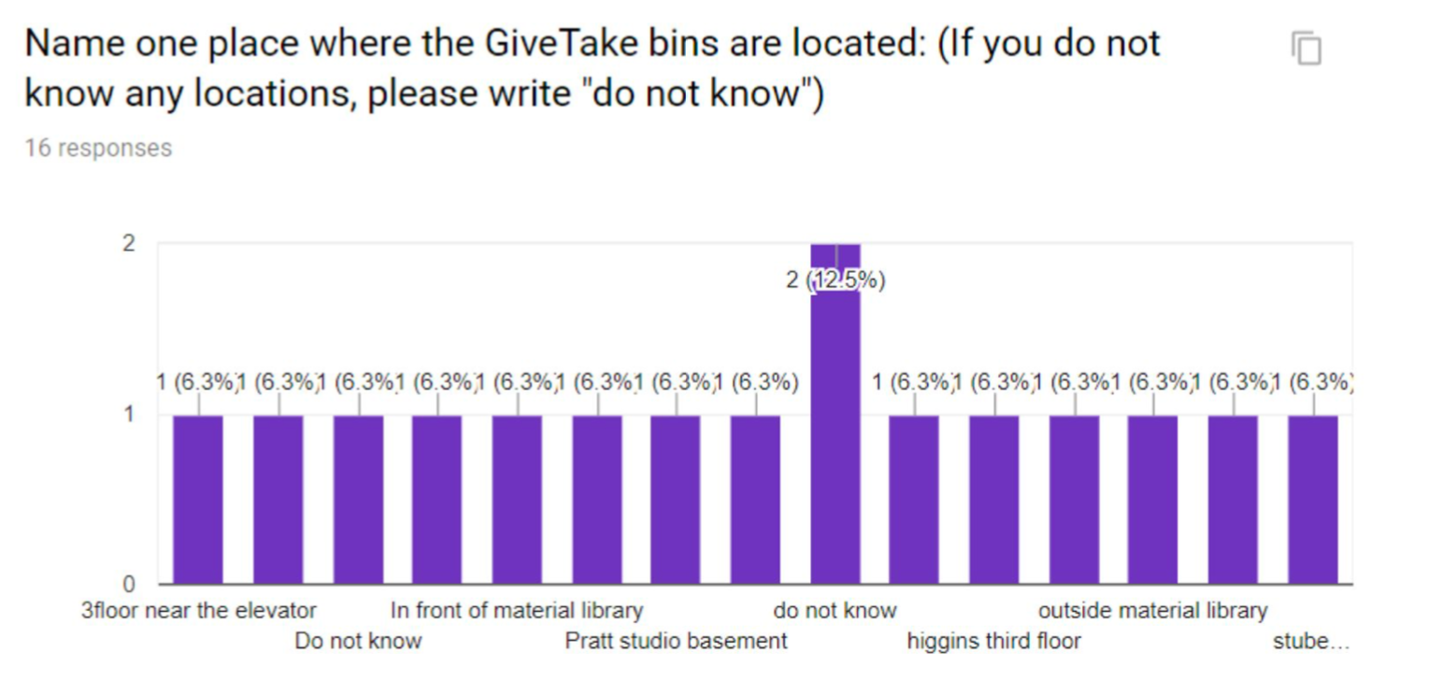Click the y-axis value '0'
The image size is (1441, 695).
130,585
